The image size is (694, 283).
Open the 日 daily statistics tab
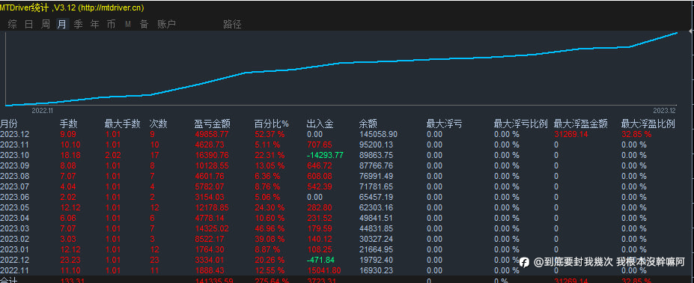click(28, 25)
